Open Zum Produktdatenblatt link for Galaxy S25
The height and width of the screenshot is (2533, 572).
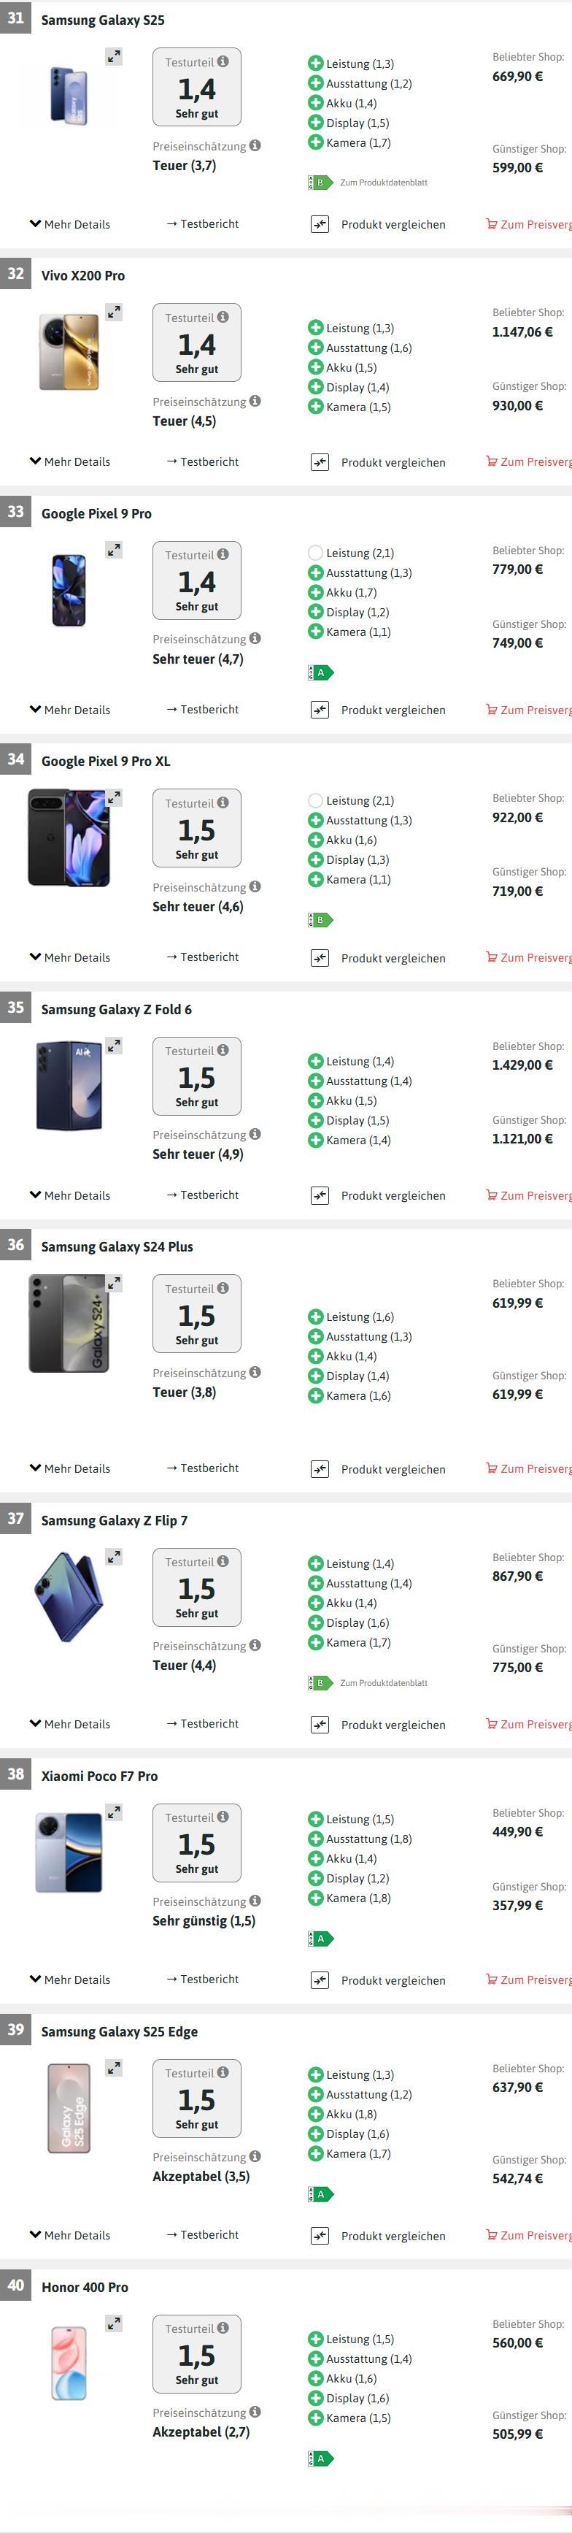point(383,183)
